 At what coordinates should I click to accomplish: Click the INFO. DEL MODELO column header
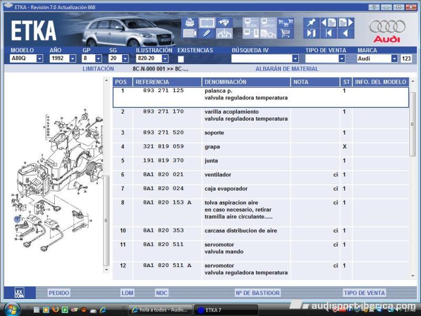click(380, 82)
